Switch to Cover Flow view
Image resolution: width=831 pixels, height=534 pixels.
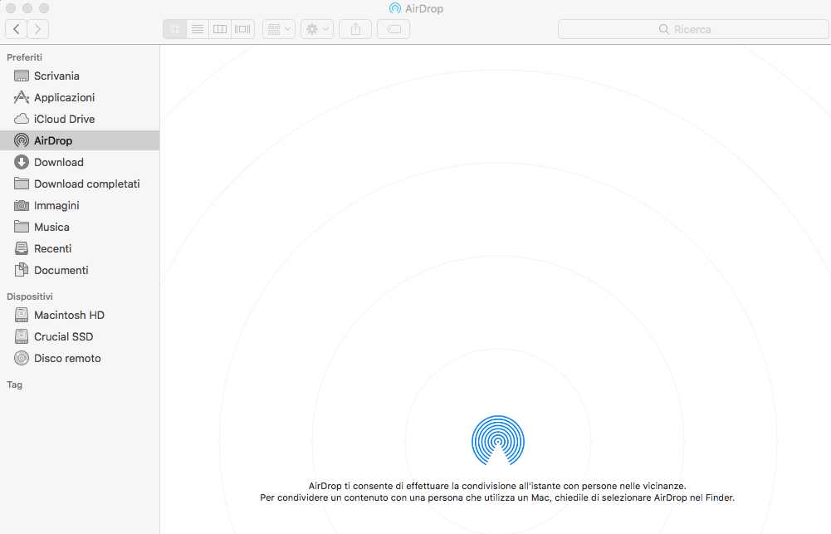242,29
